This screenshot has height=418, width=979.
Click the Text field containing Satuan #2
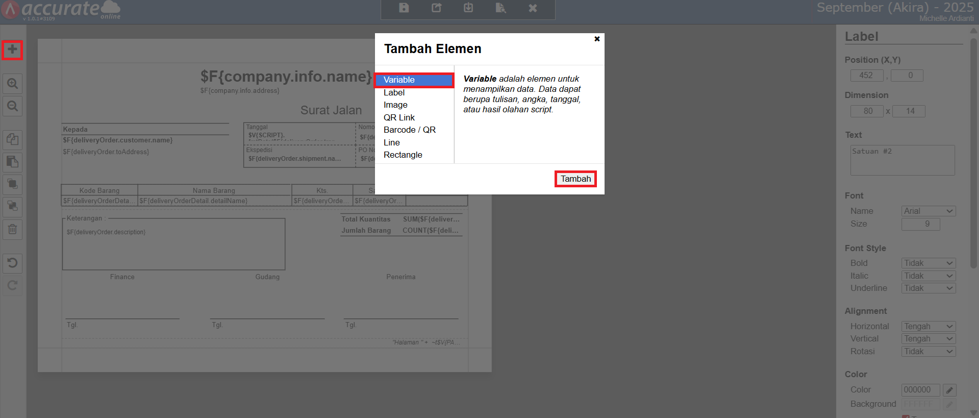902,160
